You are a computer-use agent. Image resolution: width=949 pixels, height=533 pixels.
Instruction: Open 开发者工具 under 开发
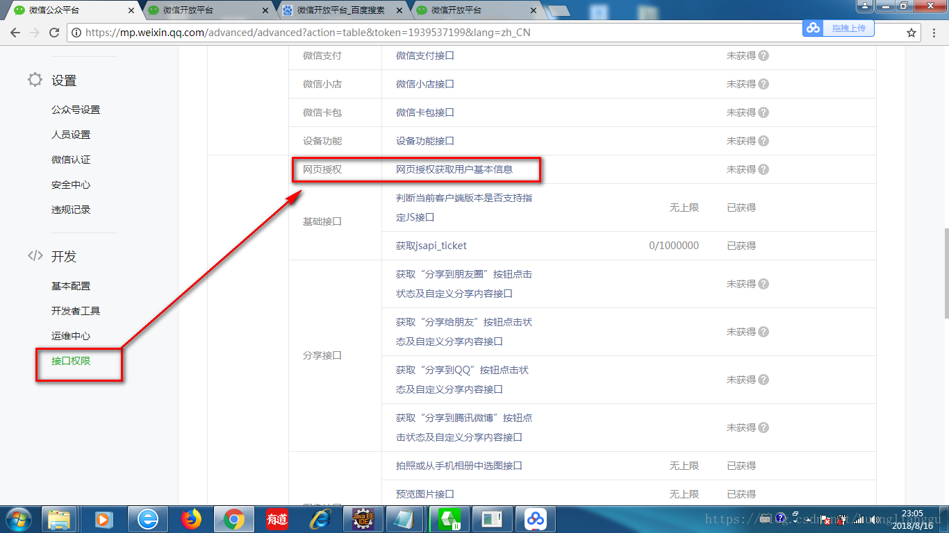click(76, 311)
